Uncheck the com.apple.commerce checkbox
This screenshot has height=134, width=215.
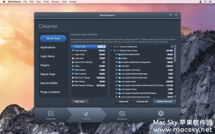pyautogui.click(x=117, y=70)
